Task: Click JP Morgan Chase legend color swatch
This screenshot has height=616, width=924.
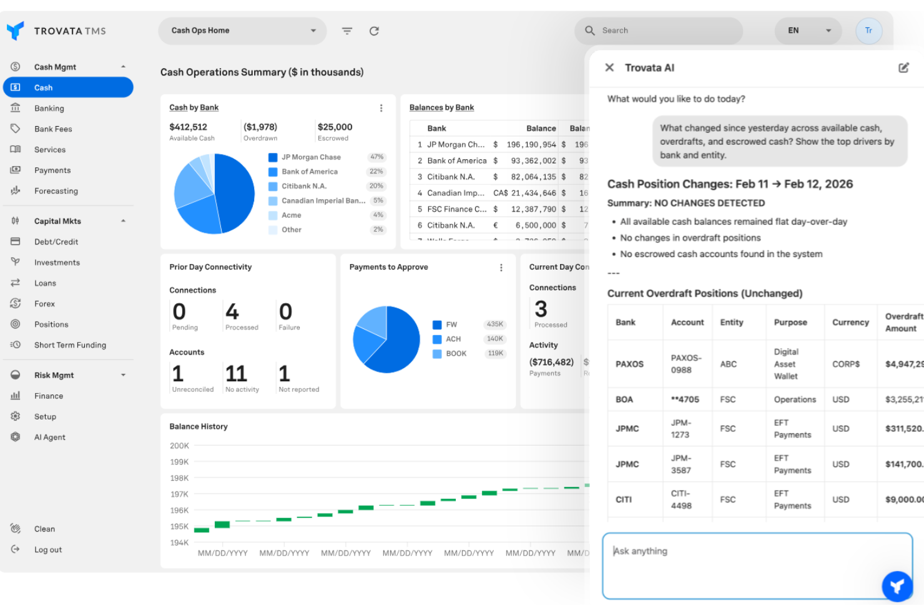Action: pos(273,157)
